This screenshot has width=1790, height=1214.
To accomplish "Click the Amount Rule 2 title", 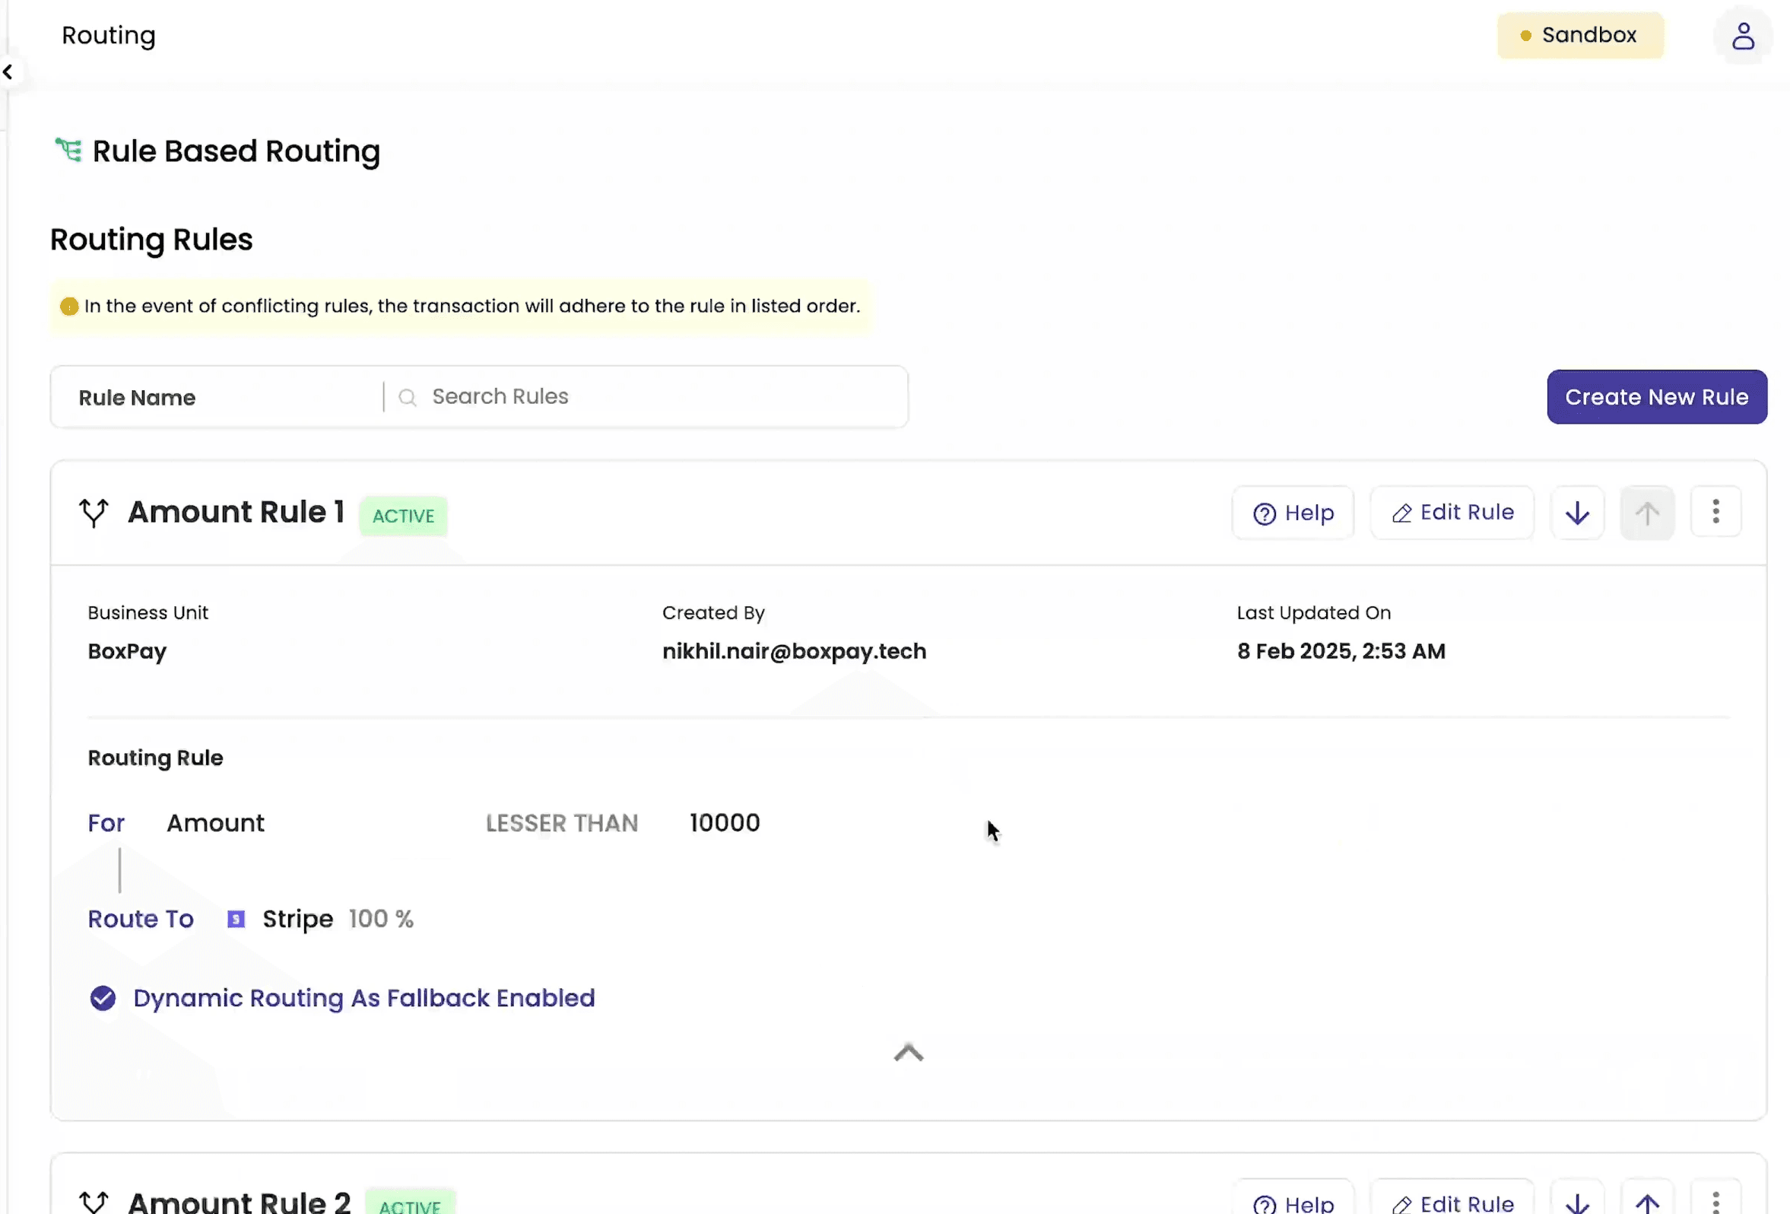I will click(239, 1202).
